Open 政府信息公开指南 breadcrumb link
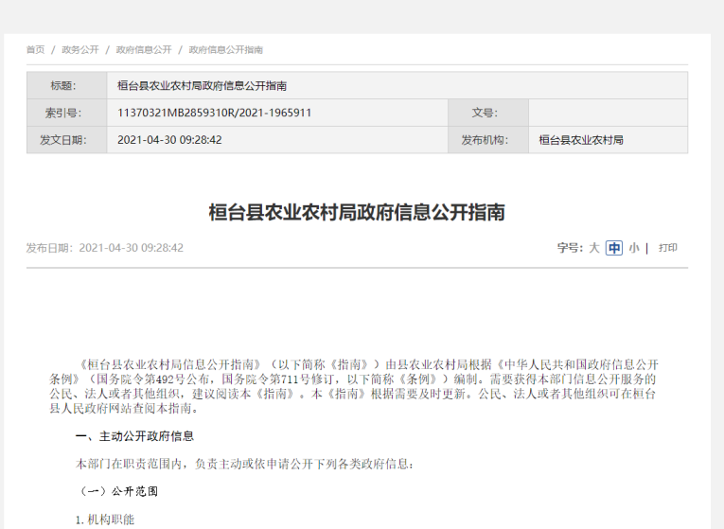The height and width of the screenshot is (529, 724). 225,50
